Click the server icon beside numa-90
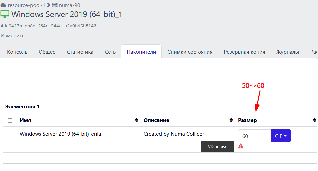 (x=55, y=5)
